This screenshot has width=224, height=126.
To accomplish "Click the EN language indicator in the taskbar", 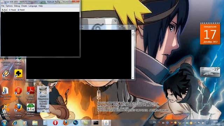I will (x=154, y=122).
